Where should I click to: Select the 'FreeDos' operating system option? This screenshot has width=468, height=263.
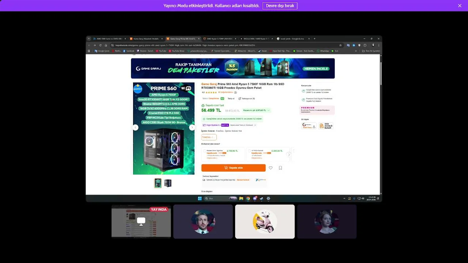209,137
